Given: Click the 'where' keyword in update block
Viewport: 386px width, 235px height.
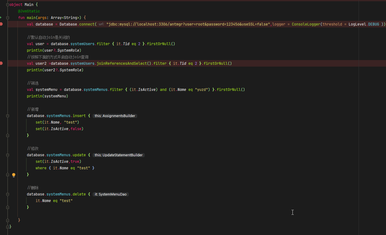Looking at the screenshot, I should pyautogui.click(x=41, y=168).
